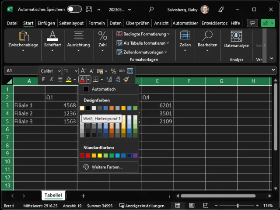Add a new sheet with plus icon
The height and width of the screenshot is (210, 280).
(83, 196)
